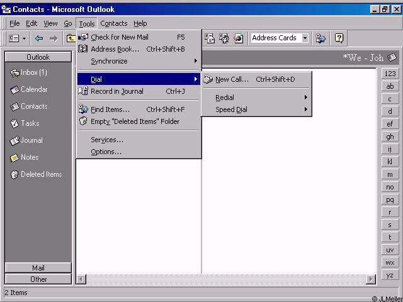Click the Find Items toolbar icon
This screenshot has height=302, width=403.
321,38
